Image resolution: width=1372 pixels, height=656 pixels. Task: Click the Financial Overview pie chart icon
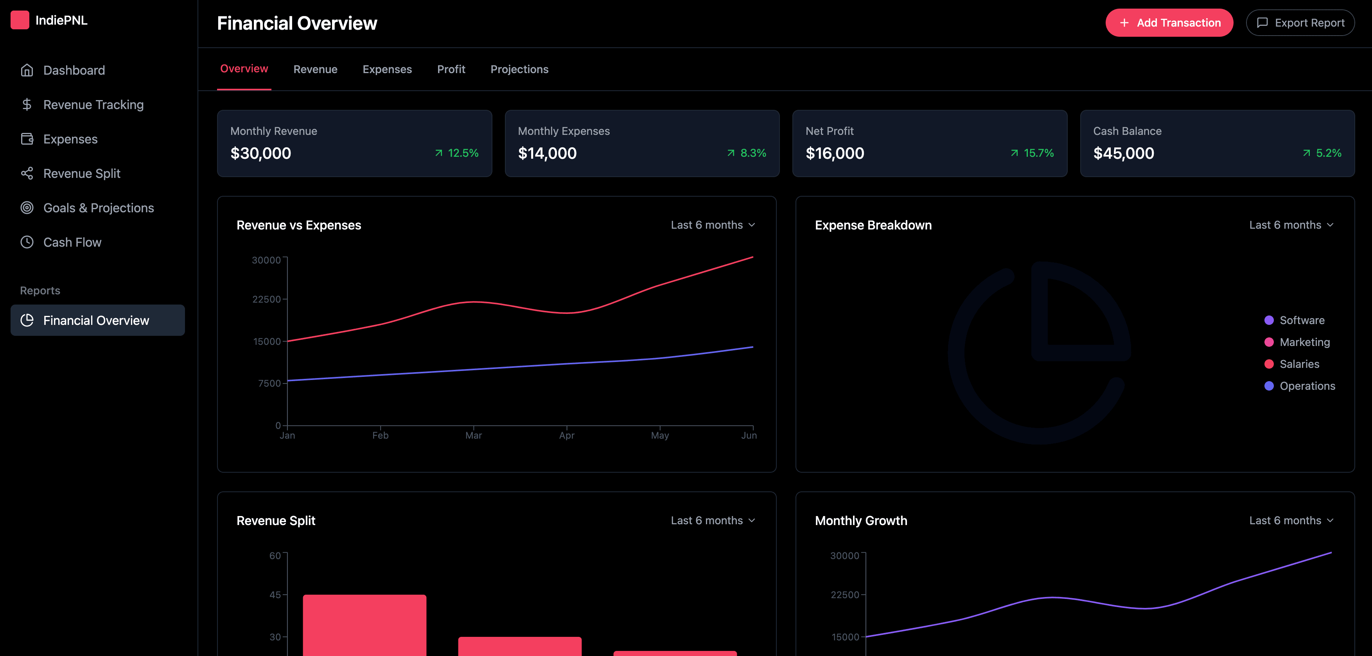pyautogui.click(x=27, y=320)
